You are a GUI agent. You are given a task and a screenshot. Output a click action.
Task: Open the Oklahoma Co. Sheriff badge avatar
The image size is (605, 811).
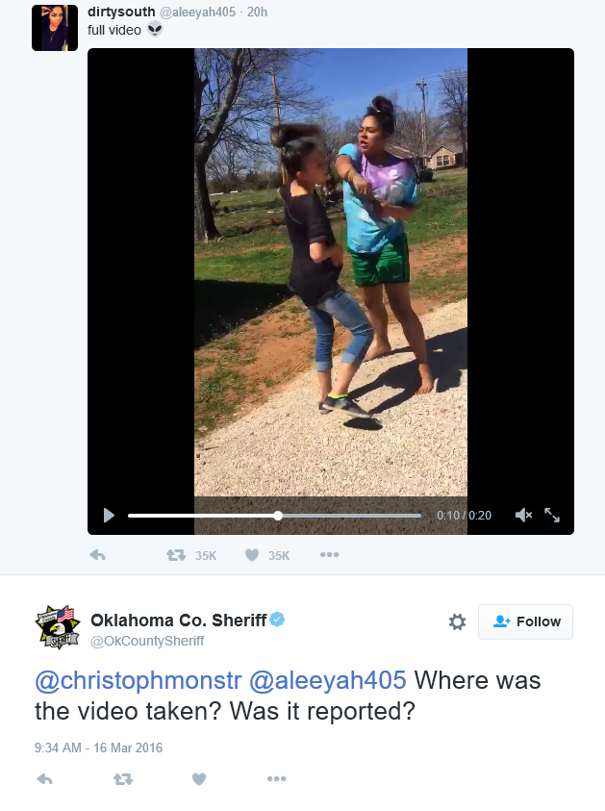(x=58, y=627)
